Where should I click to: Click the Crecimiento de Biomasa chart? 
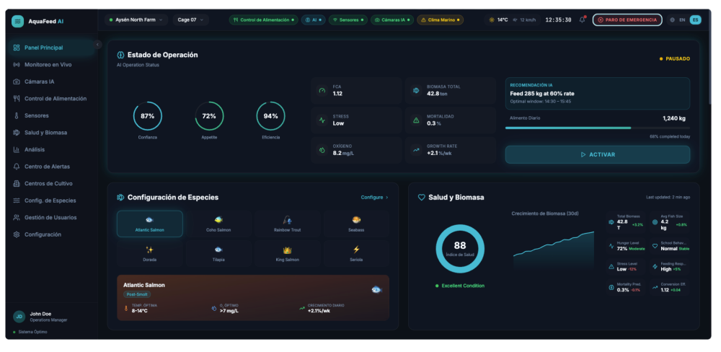click(554, 250)
